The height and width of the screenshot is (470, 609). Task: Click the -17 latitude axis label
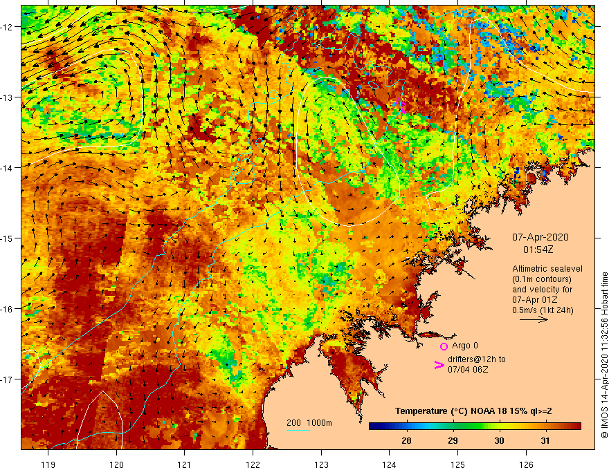(8, 379)
